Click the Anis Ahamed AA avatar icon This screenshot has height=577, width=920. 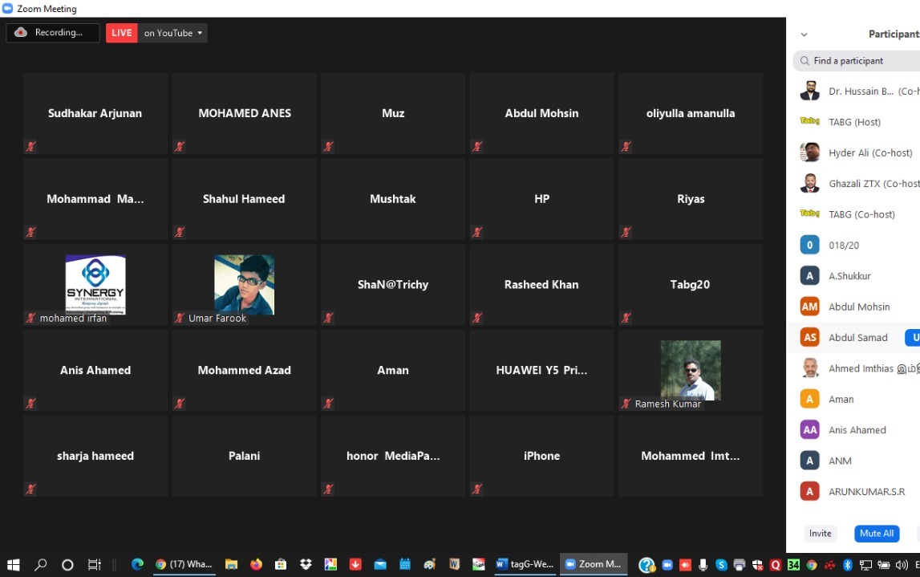click(810, 430)
